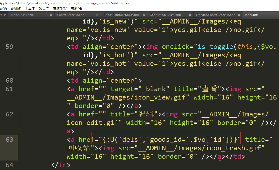The image size is (279, 170).
Task: Close the GoodsController.class.php tab
Action: (144, 15)
